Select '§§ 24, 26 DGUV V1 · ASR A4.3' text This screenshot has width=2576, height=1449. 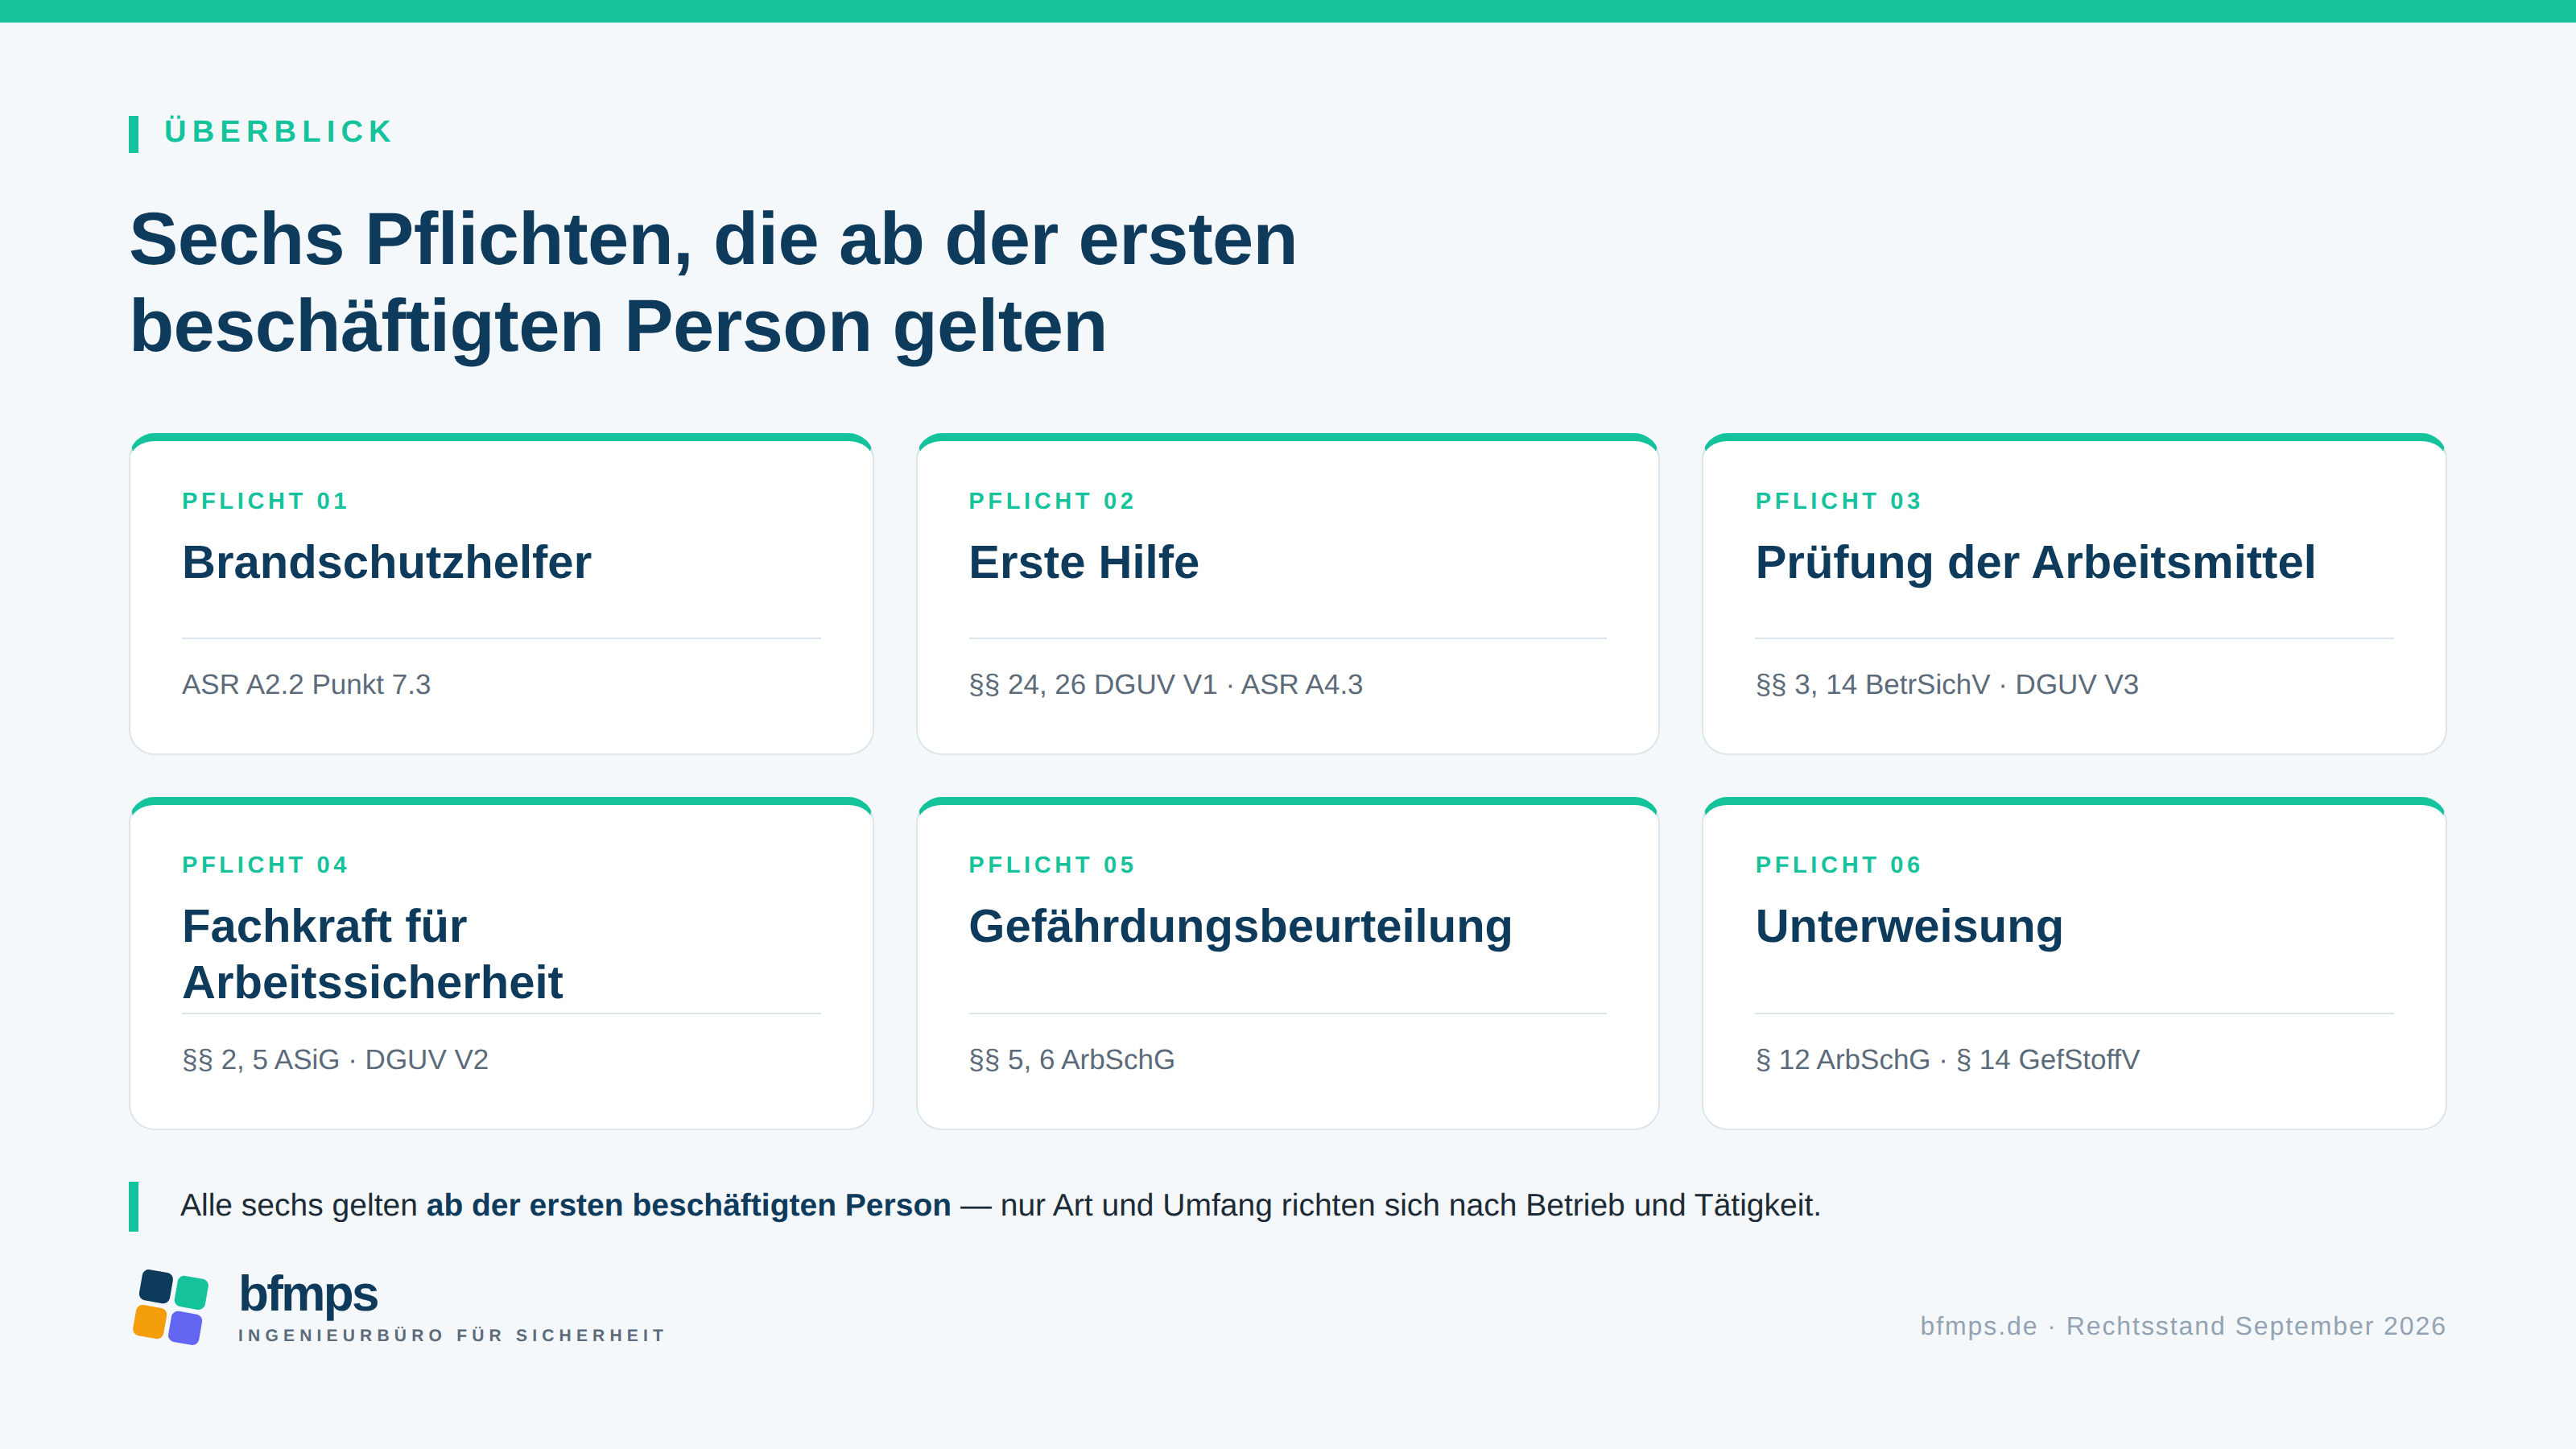tap(1165, 684)
